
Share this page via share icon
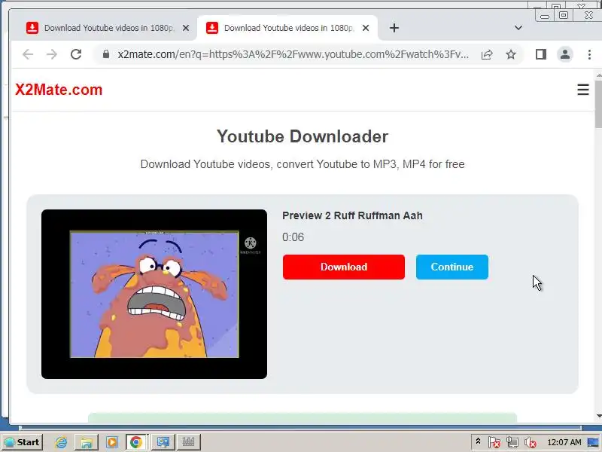487,54
